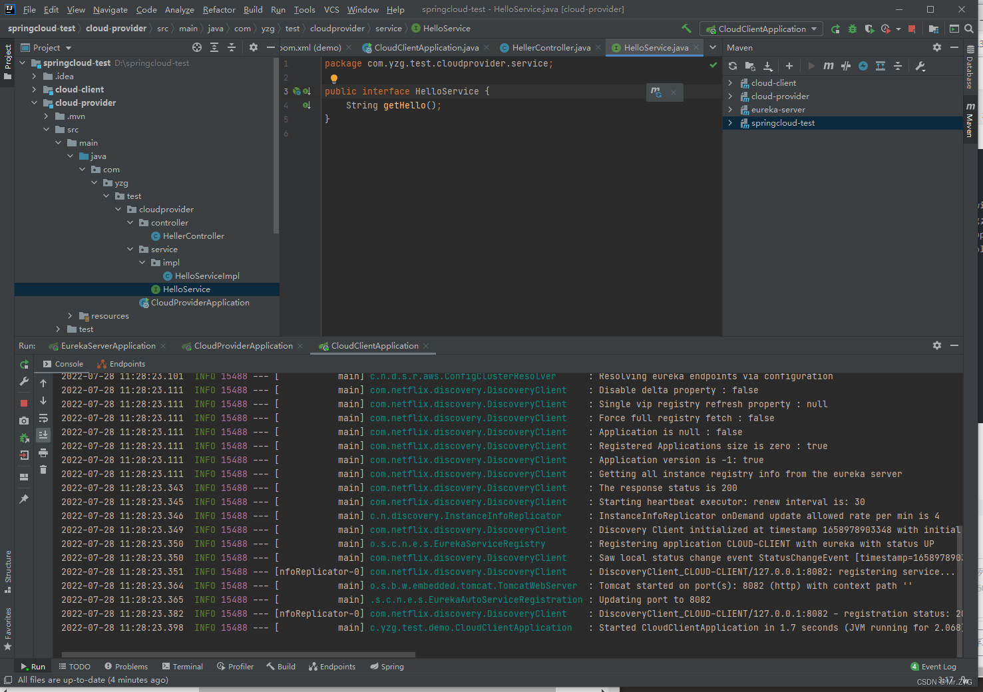Toggle the Structure tool window stripe

pyautogui.click(x=8, y=572)
